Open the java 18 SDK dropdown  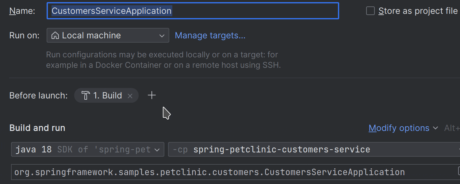pos(87,149)
